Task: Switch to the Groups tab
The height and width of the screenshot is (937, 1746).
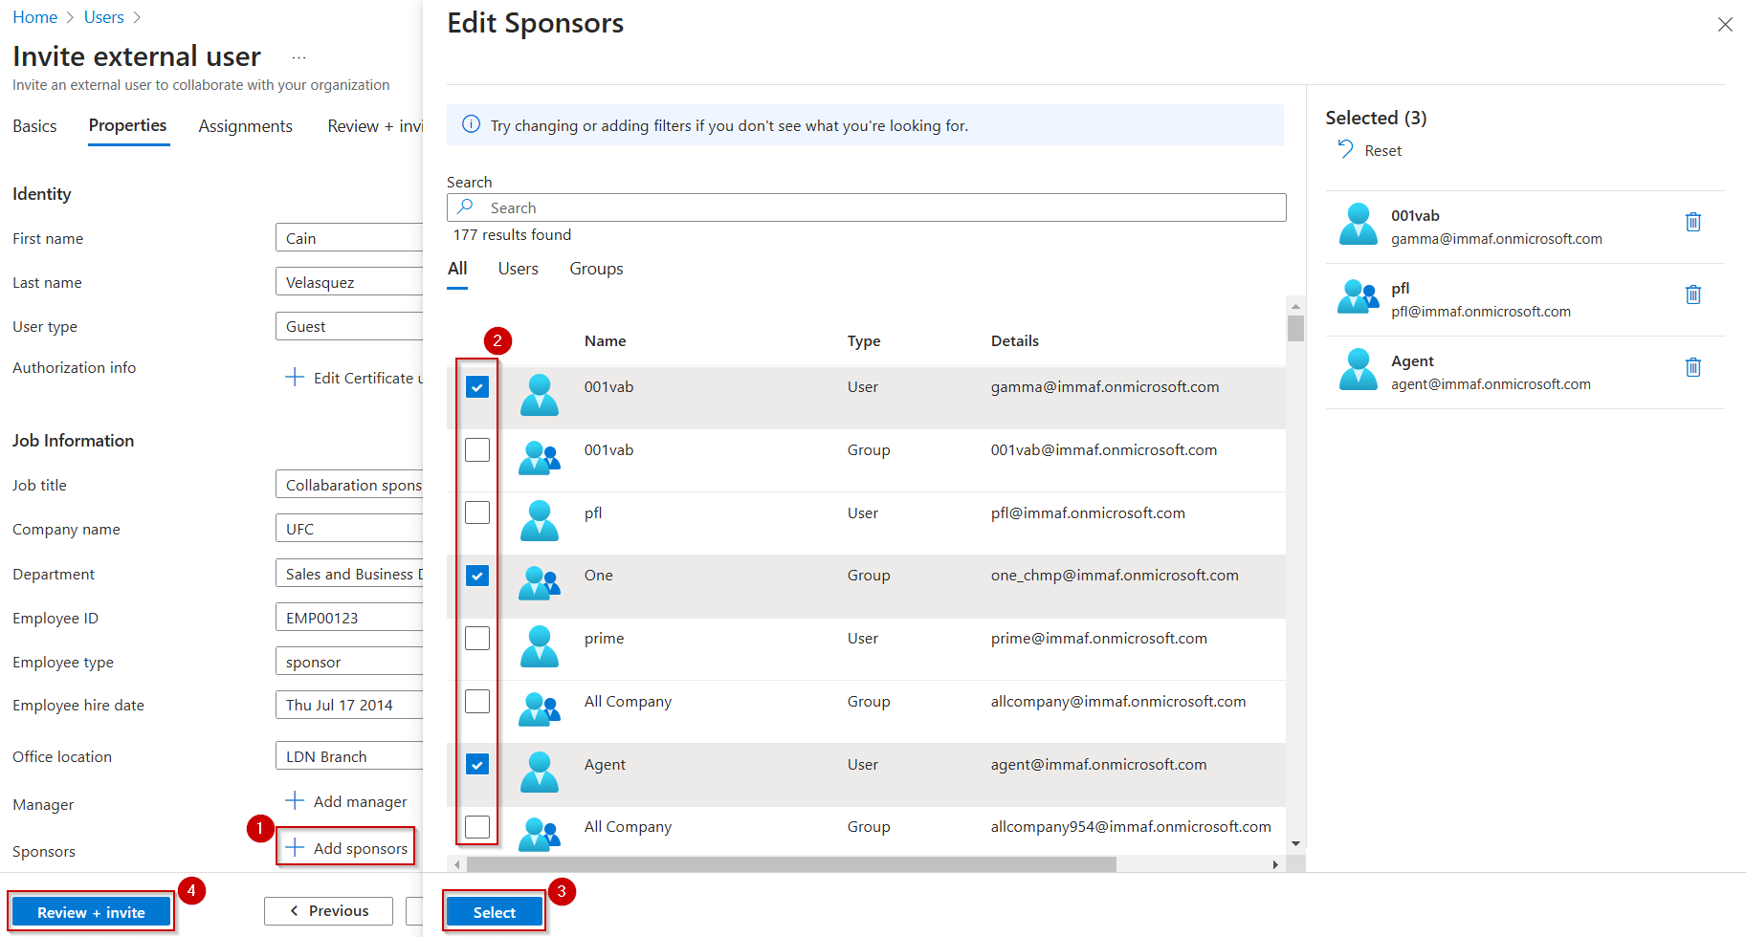Action: pyautogui.click(x=595, y=269)
